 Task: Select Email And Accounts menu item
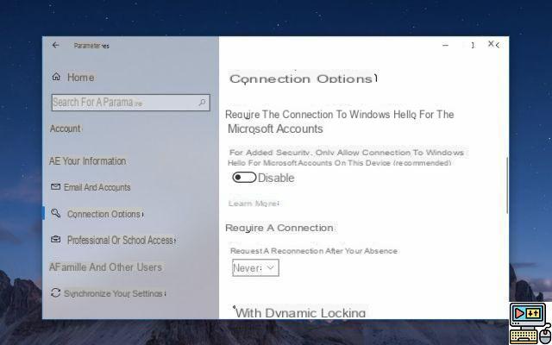97,187
